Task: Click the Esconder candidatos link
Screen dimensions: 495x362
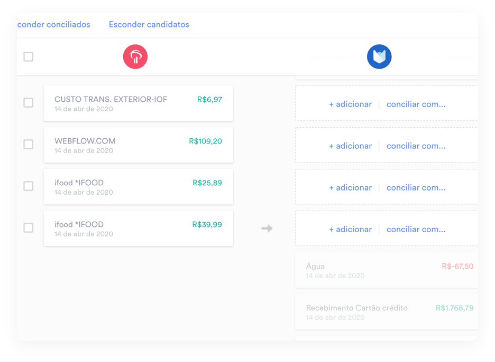Action: 149,24
